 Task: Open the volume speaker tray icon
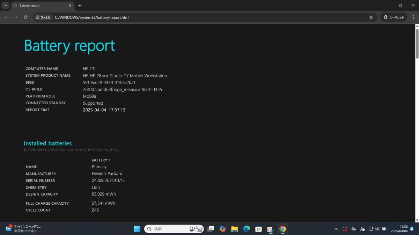pyautogui.click(x=377, y=229)
